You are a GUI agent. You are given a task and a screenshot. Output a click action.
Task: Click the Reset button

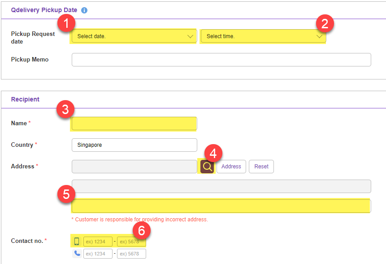[261, 167]
